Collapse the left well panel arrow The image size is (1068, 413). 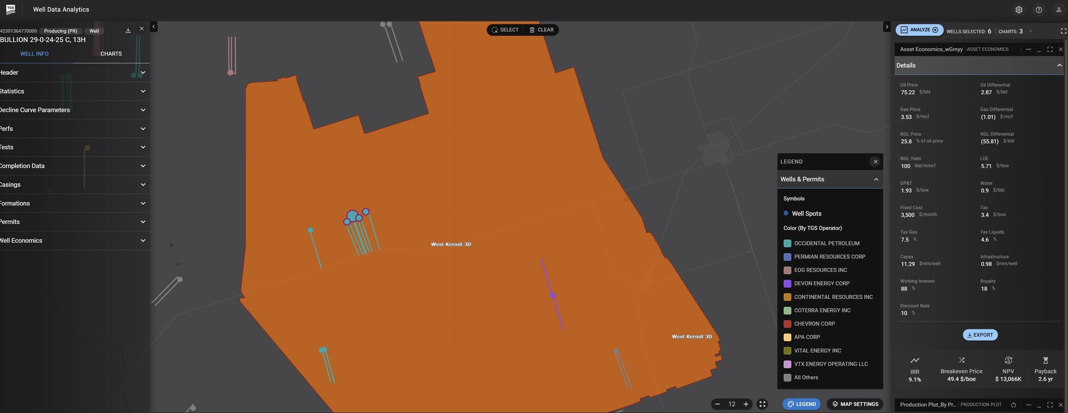click(154, 27)
